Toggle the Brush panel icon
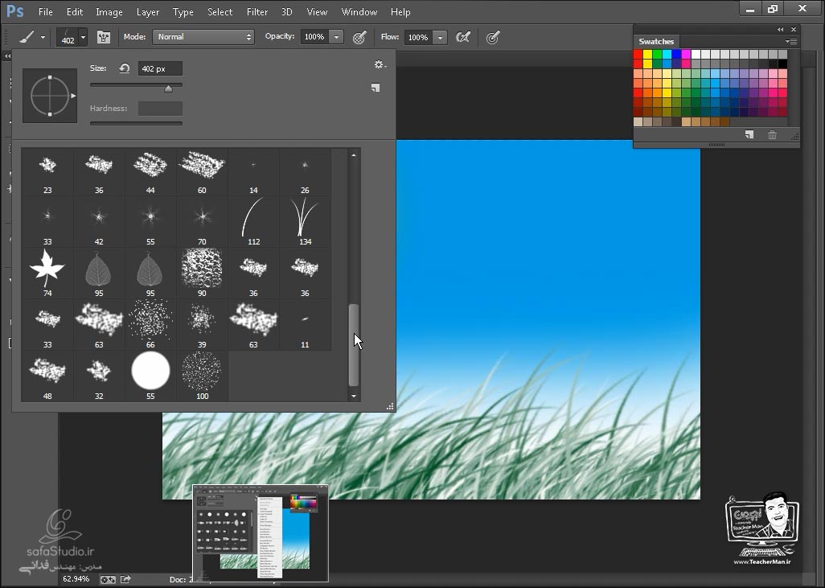 (x=104, y=37)
